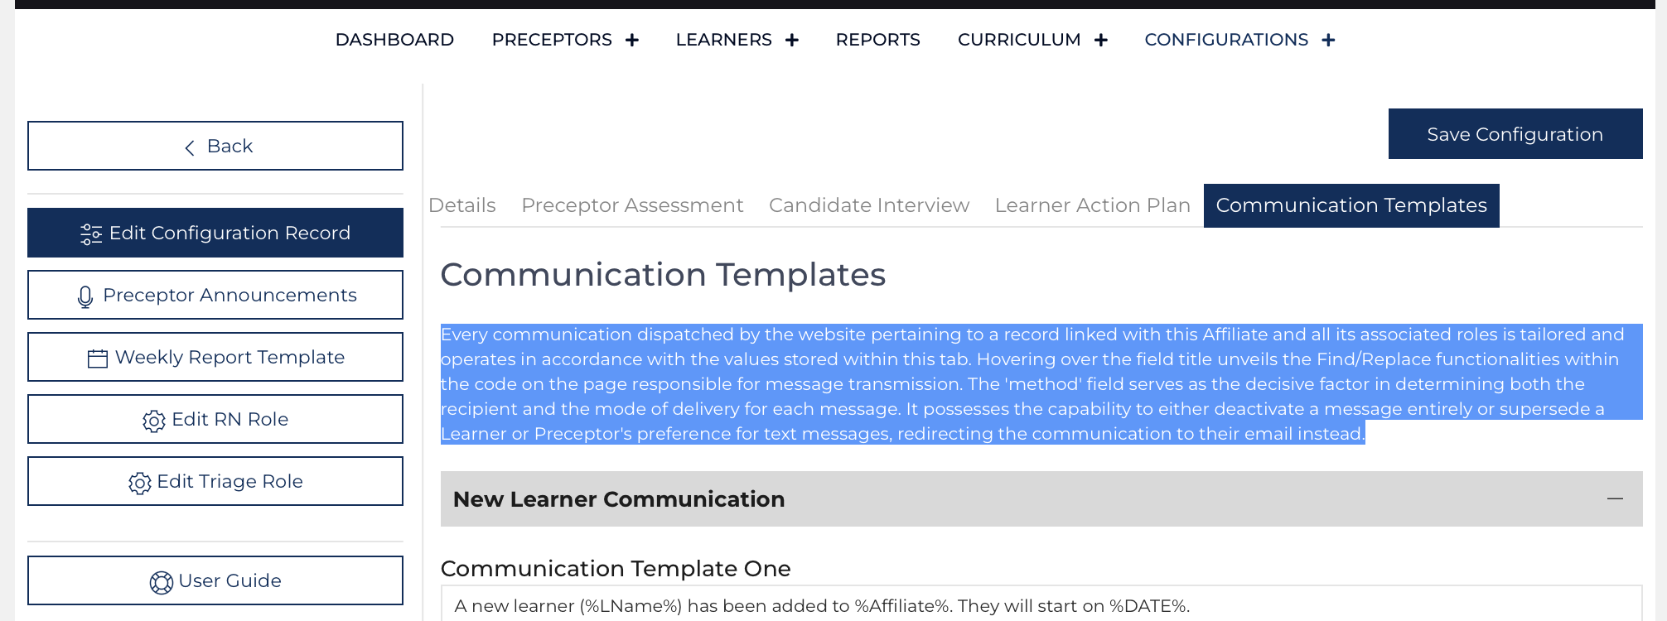This screenshot has width=1667, height=621.
Task: Expand the CURRICULUM dropdown menu
Action: [1101, 39]
